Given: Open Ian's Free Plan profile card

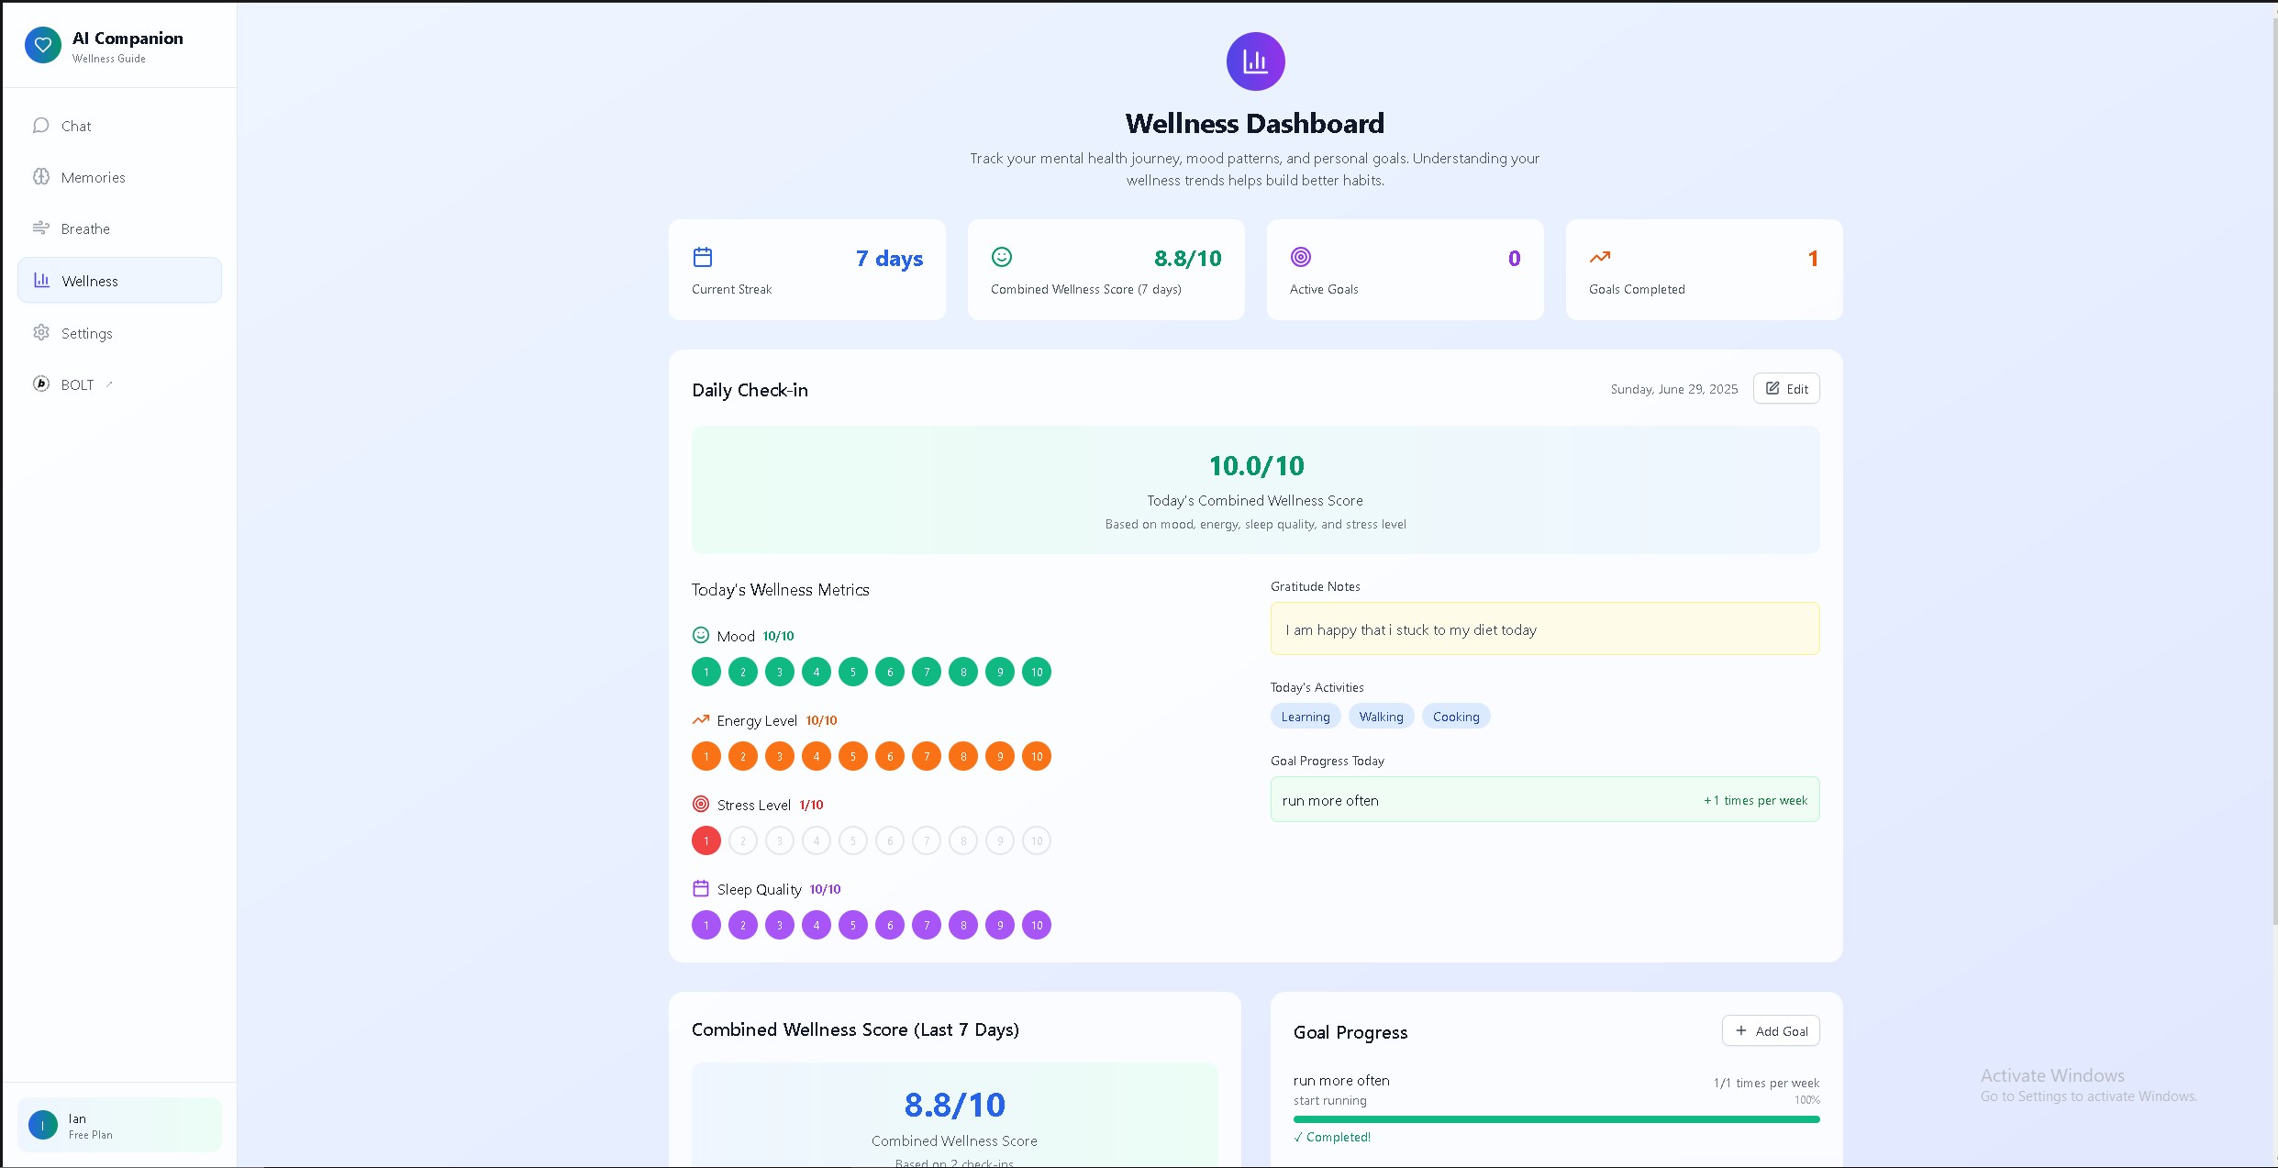Looking at the screenshot, I should pos(119,1125).
